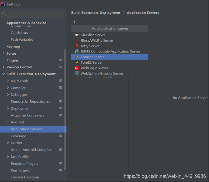Viewport: 209px width, 182px height.
Task: Select Tomcat Server entry
Action: coord(109,57)
